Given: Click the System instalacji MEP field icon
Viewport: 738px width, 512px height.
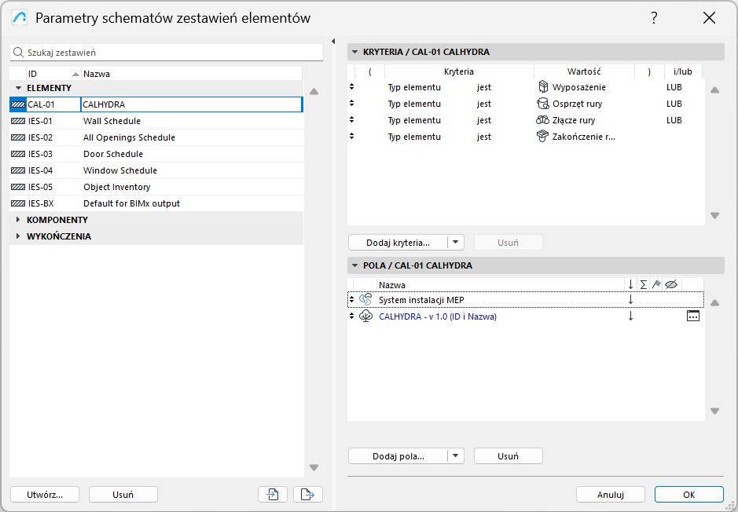Looking at the screenshot, I should coord(365,299).
